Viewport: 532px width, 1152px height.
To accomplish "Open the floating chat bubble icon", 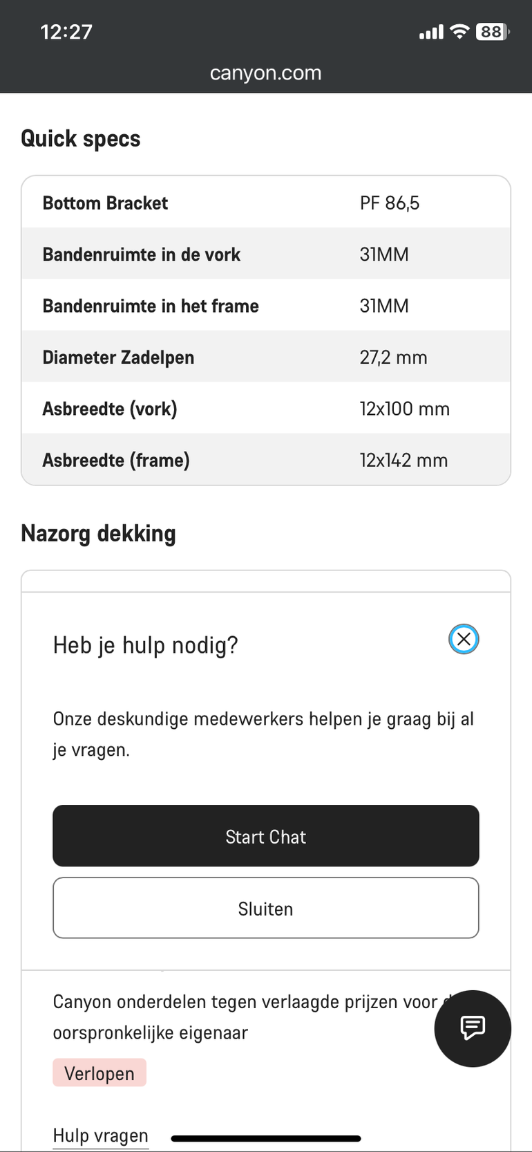I will tap(473, 1028).
